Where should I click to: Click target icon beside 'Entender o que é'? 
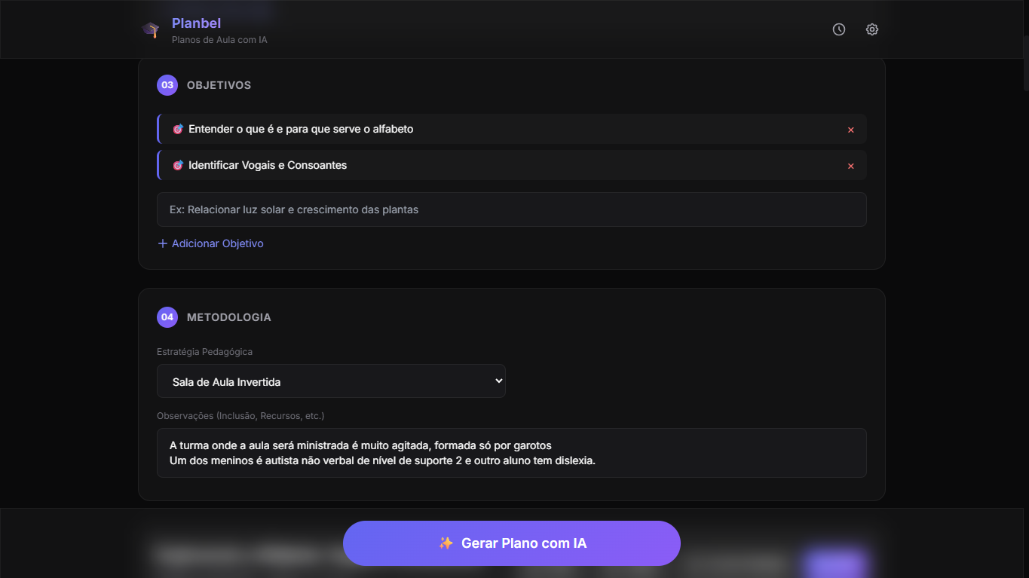[x=178, y=129]
